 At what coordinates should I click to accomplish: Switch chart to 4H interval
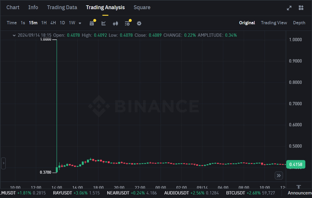[x=53, y=23]
